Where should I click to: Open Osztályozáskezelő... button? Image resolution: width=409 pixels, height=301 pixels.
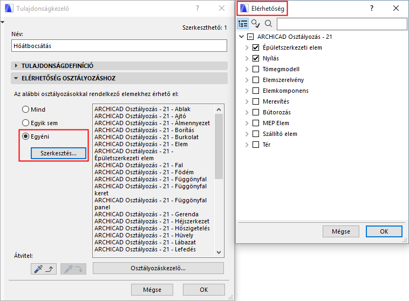point(158,268)
